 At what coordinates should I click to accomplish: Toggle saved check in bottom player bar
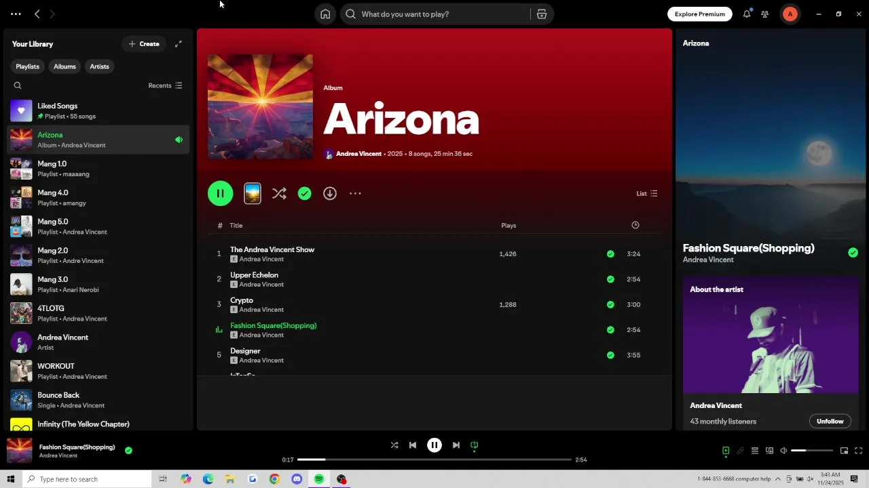click(x=128, y=450)
